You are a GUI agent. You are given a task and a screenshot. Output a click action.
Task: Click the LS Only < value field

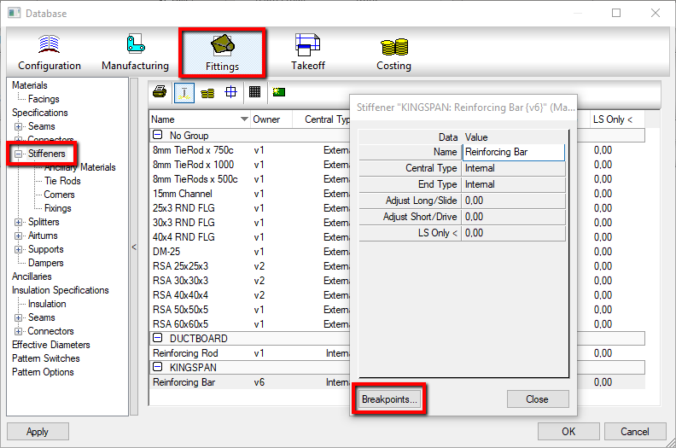[x=514, y=233]
